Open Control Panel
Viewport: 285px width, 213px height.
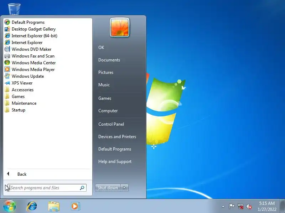(111, 124)
